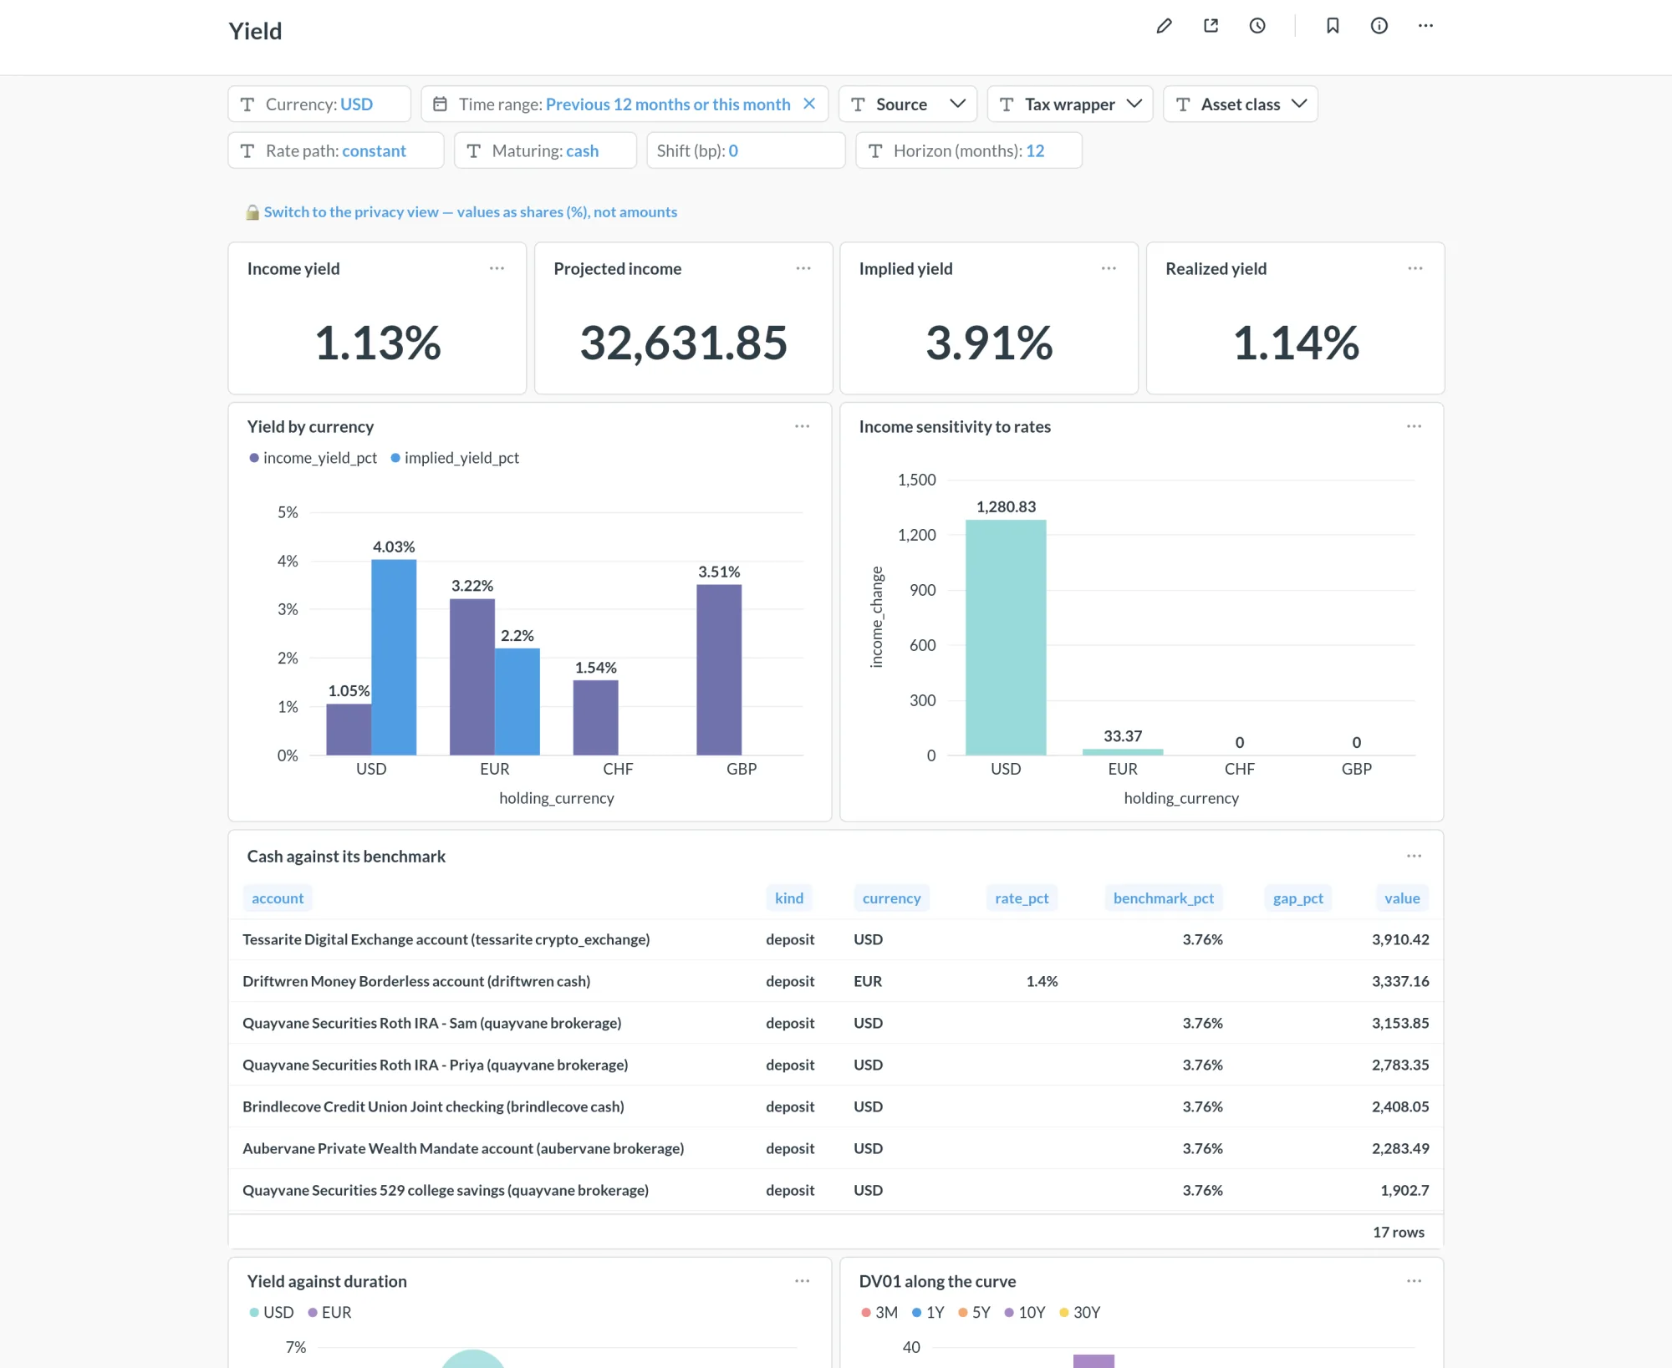Click the USD implied yield 4.03% bar

[394, 657]
